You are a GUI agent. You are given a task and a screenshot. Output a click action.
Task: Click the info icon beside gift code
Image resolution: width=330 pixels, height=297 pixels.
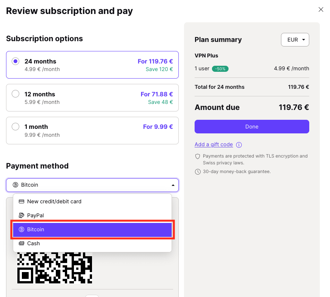pos(239,145)
